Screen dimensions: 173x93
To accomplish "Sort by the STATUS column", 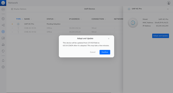I will [x=51, y=19].
